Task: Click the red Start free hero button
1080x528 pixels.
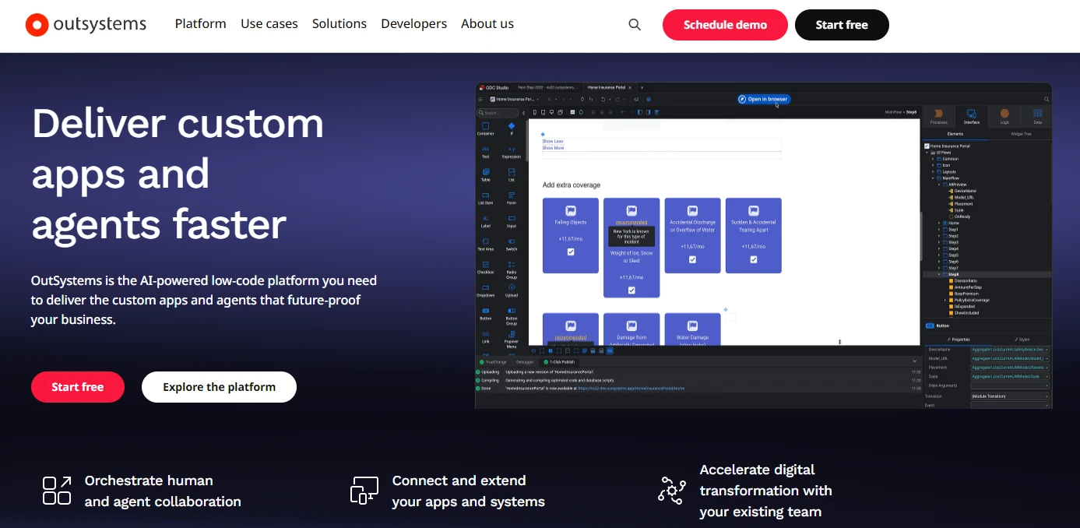Action: coord(78,387)
